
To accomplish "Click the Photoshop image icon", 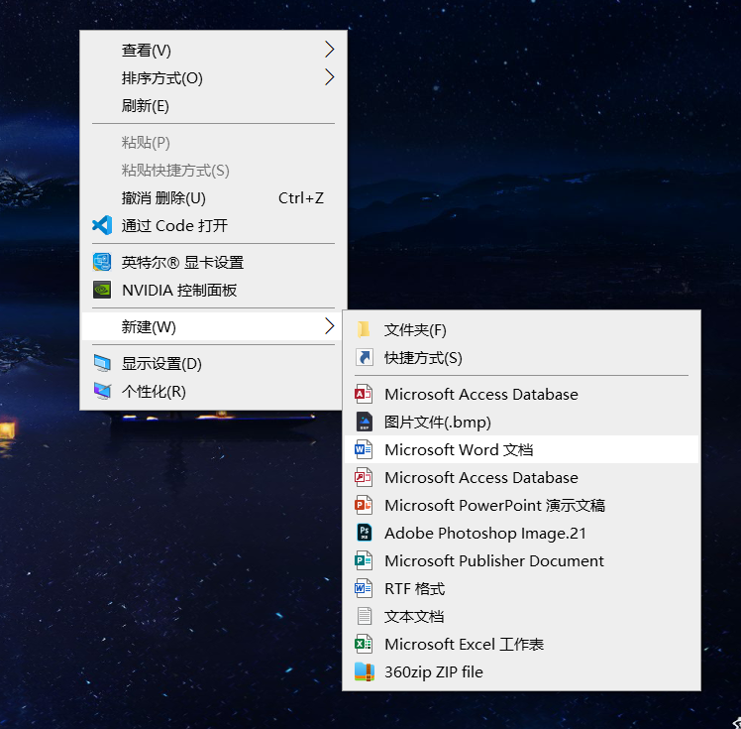I will coord(364,533).
